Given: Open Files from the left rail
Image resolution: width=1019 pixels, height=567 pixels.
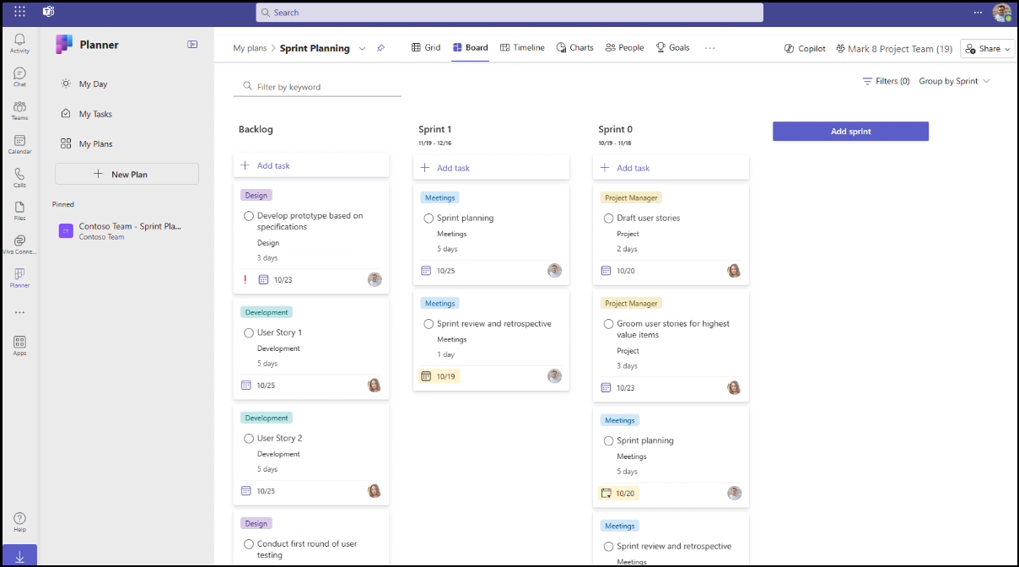Looking at the screenshot, I should [x=19, y=210].
